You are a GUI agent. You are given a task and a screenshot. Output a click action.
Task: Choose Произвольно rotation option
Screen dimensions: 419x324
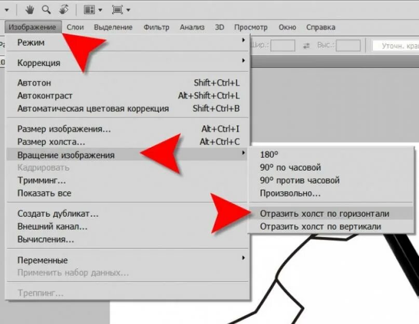(x=331, y=193)
